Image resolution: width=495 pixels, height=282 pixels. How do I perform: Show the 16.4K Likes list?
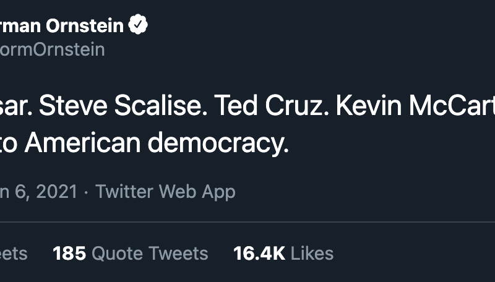[x=283, y=253]
